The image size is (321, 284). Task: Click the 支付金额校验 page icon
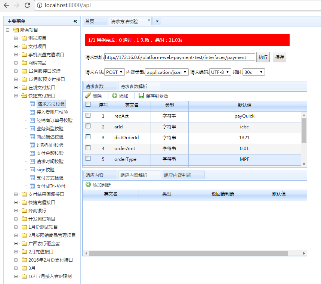[33, 153]
